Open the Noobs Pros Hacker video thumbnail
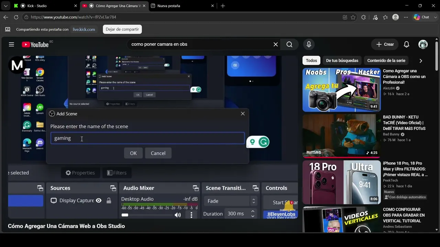The height and width of the screenshot is (247, 440). click(x=342, y=90)
